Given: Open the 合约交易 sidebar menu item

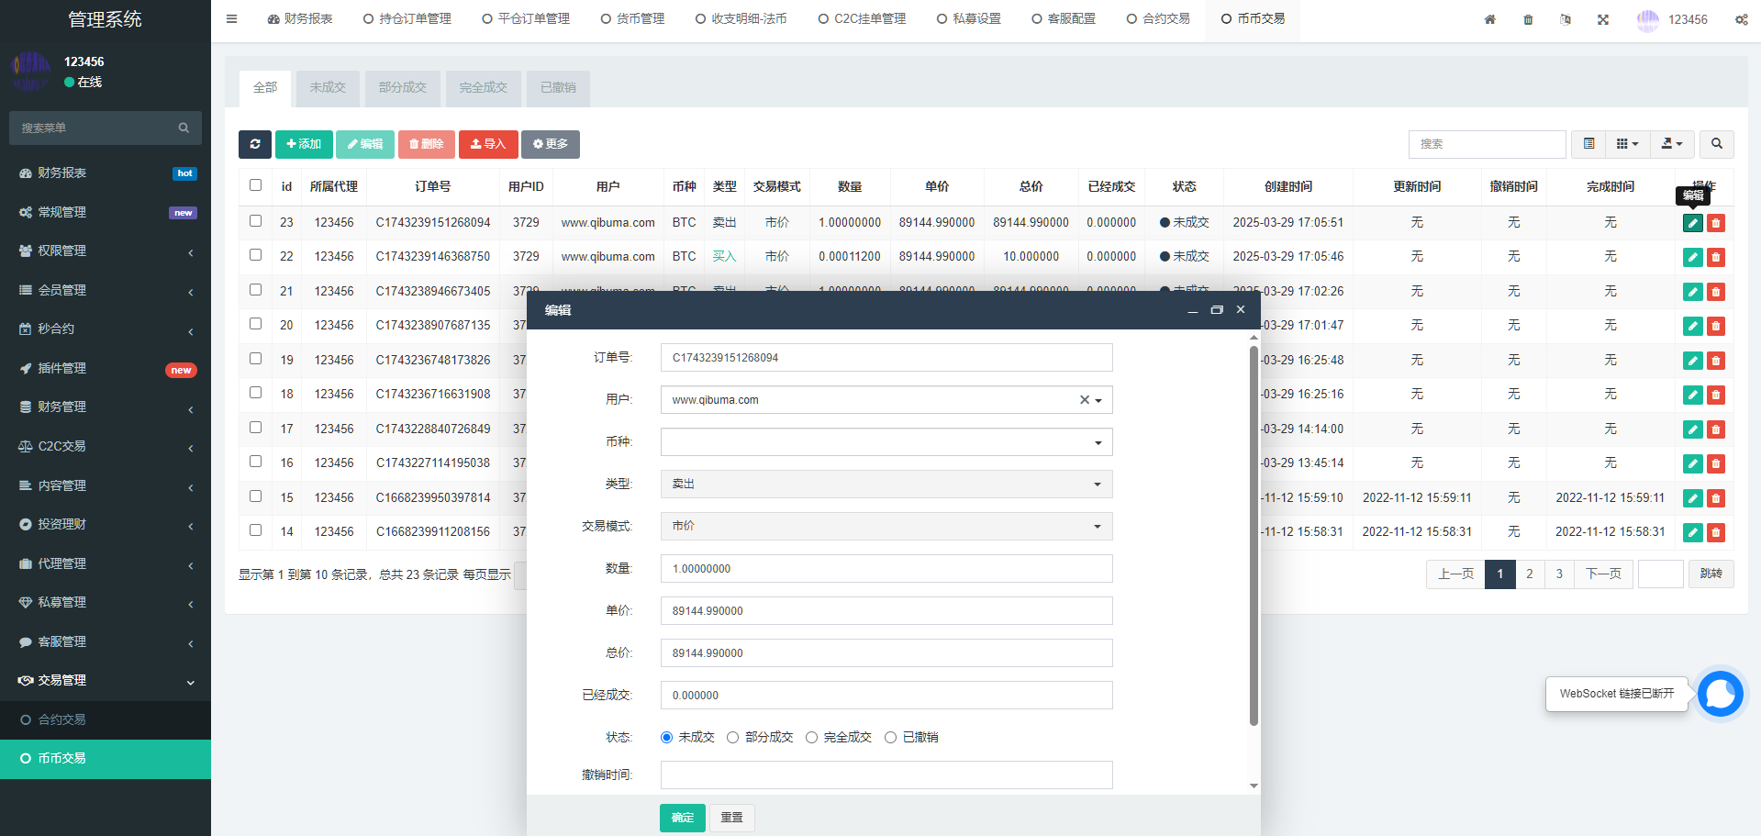Looking at the screenshot, I should point(61,719).
